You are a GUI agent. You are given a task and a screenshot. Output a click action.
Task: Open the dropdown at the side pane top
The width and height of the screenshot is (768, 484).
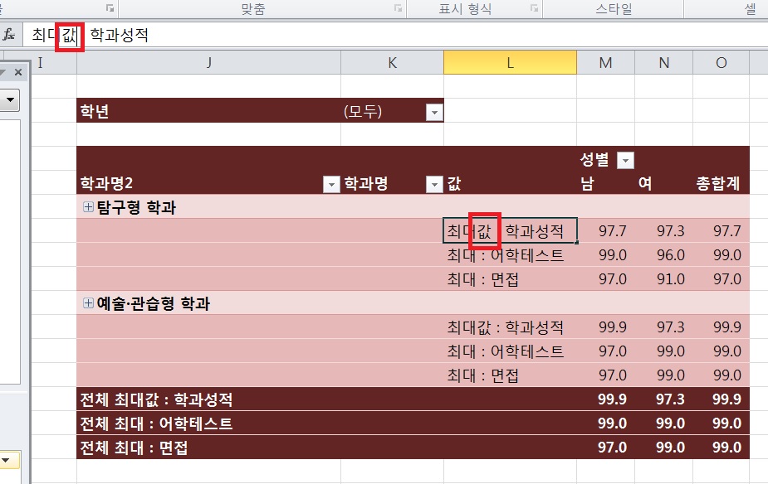(11, 100)
